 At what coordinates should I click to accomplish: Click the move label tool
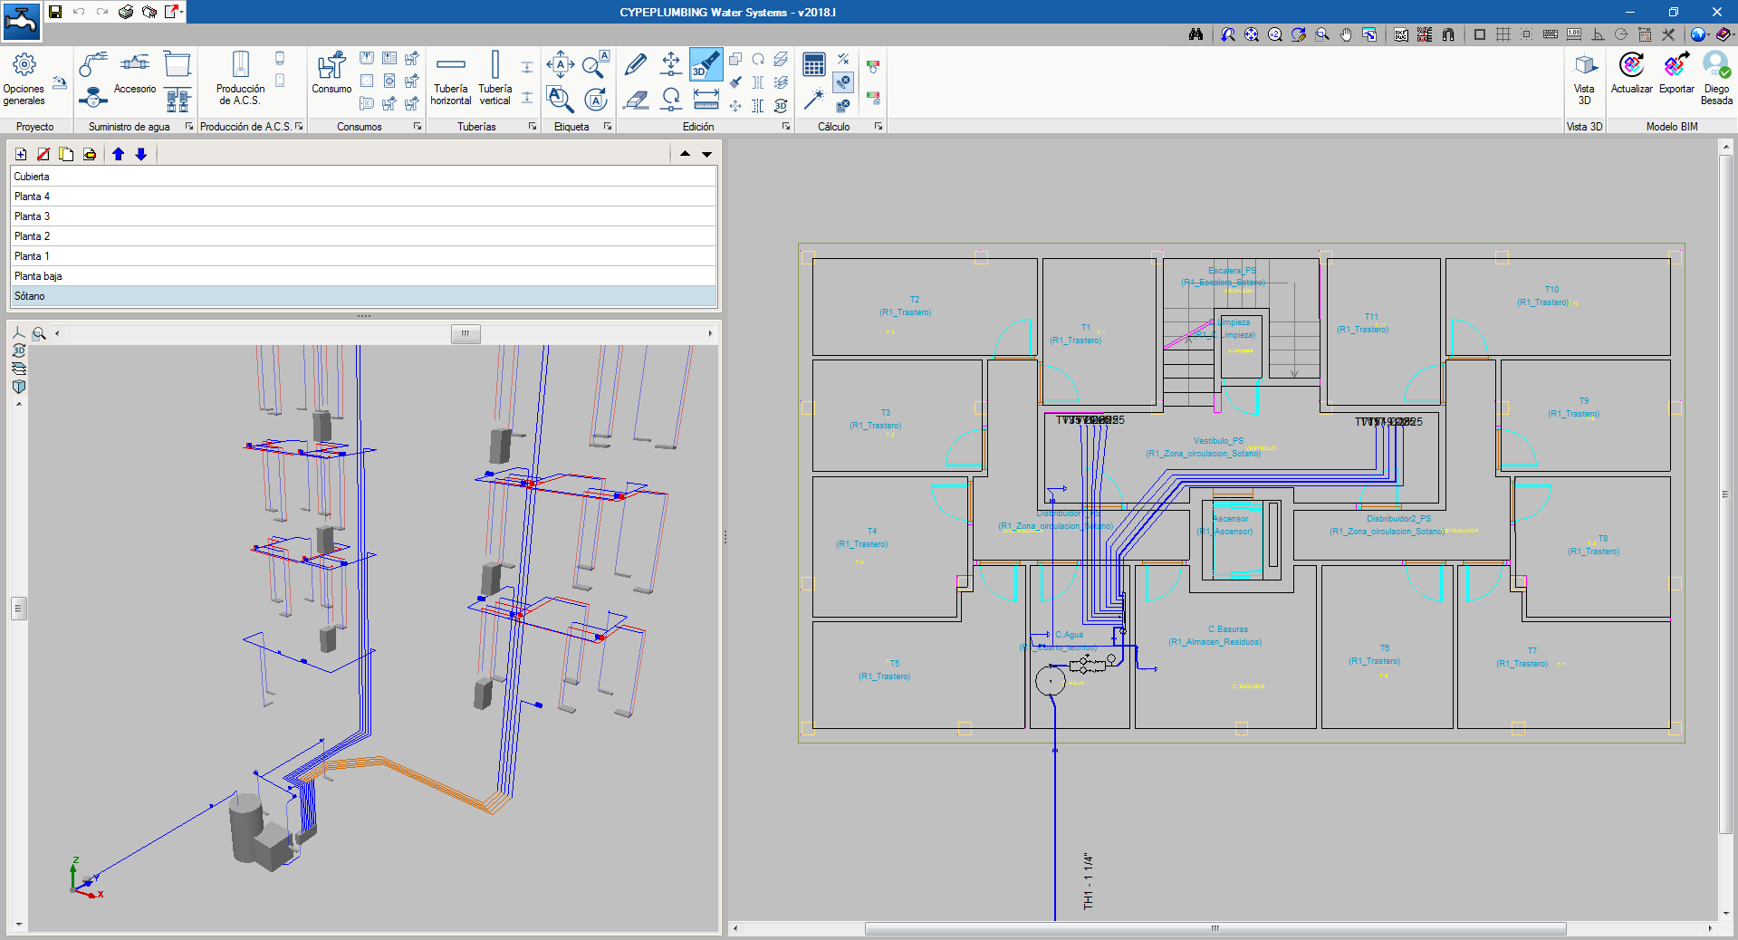[560, 64]
